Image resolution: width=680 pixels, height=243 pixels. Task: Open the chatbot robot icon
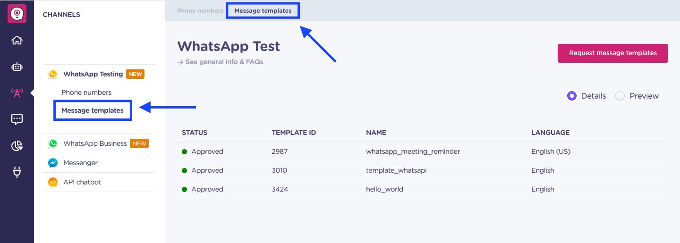pyautogui.click(x=17, y=67)
